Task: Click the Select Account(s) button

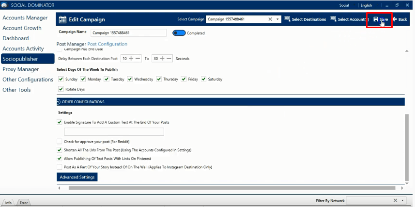Action: (x=350, y=19)
